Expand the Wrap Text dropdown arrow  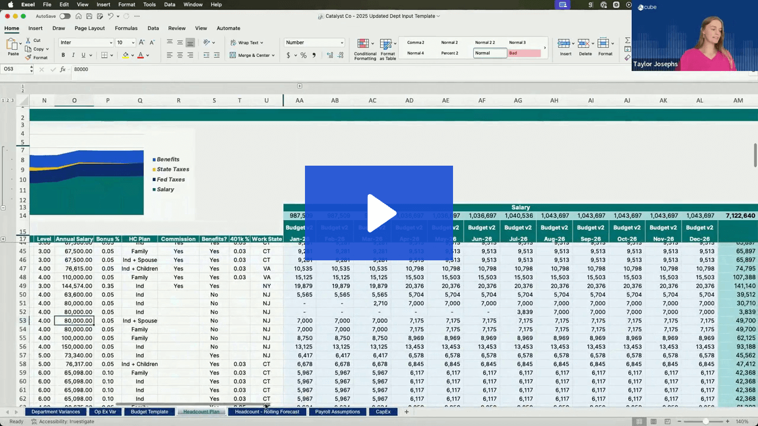[x=261, y=43]
